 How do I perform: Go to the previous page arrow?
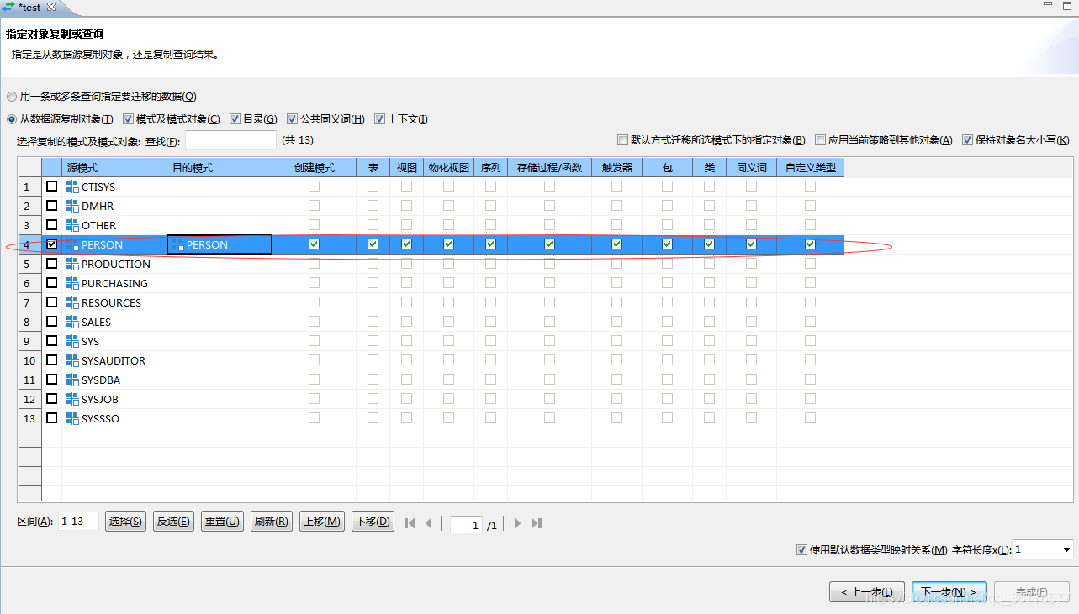(x=429, y=523)
